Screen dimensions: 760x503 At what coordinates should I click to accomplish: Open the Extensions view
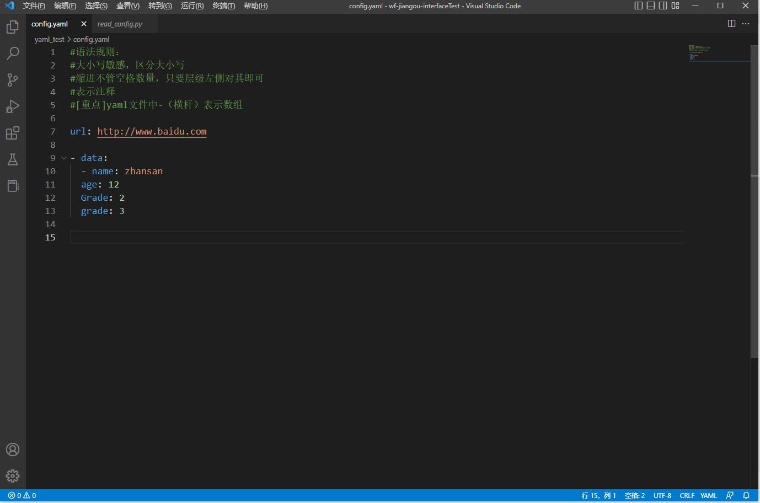coord(13,133)
